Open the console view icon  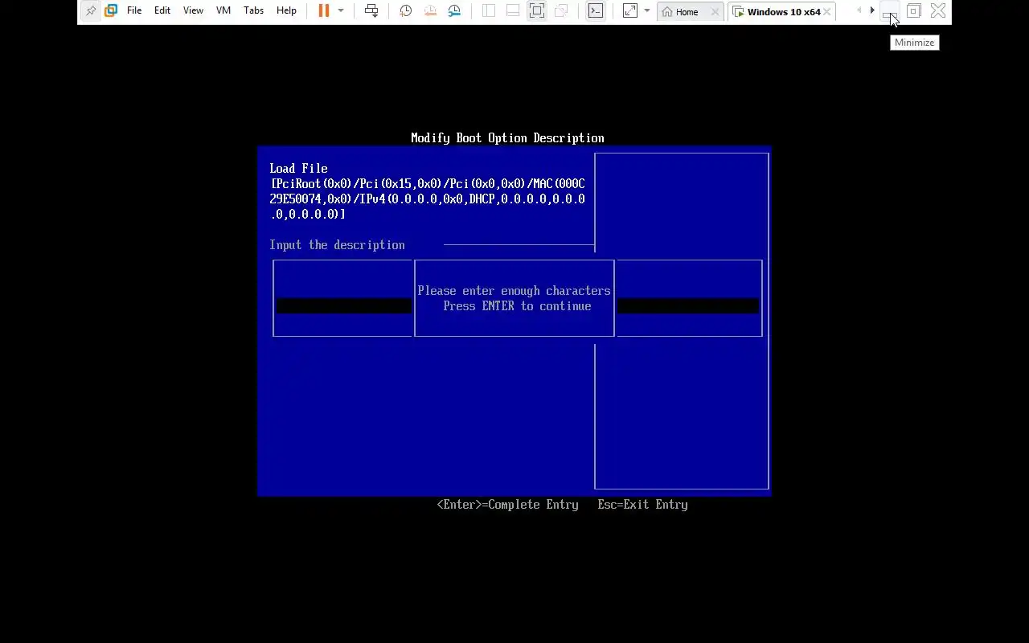596,11
